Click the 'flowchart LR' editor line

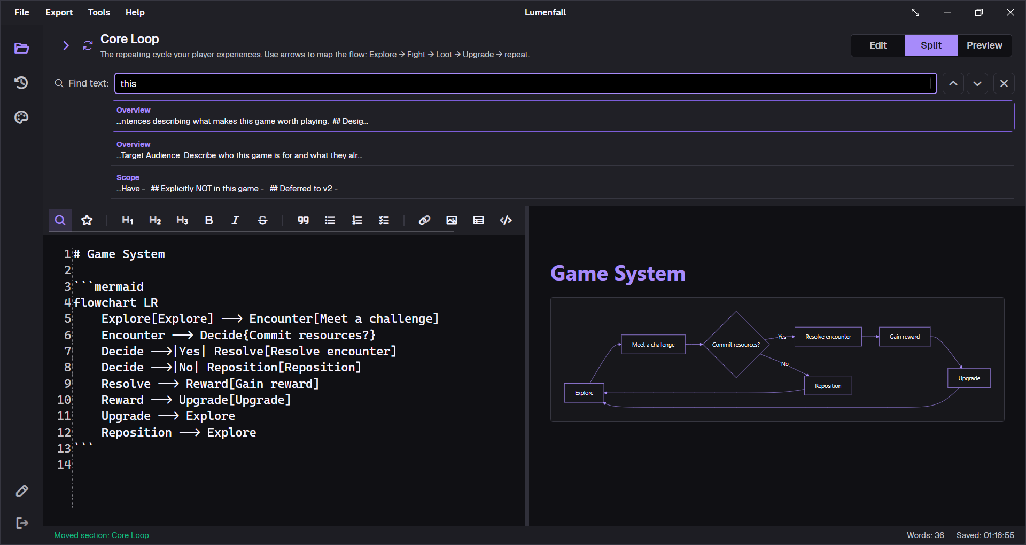click(x=115, y=302)
